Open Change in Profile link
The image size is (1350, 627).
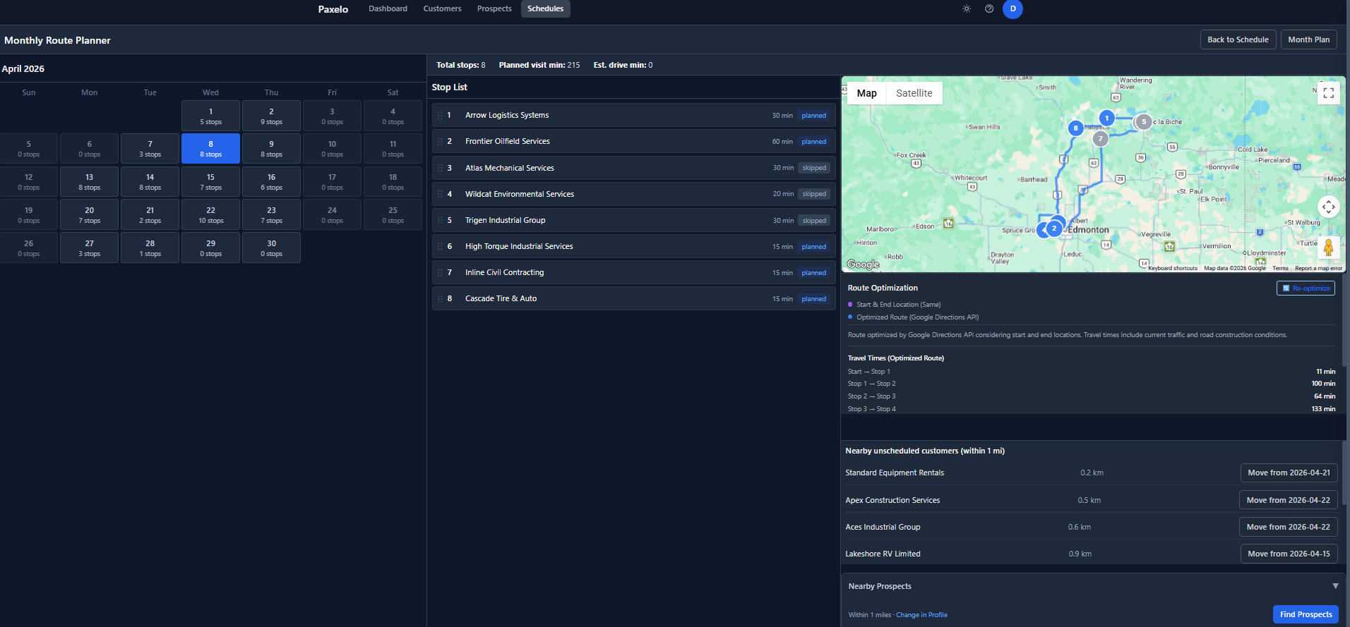(921, 615)
